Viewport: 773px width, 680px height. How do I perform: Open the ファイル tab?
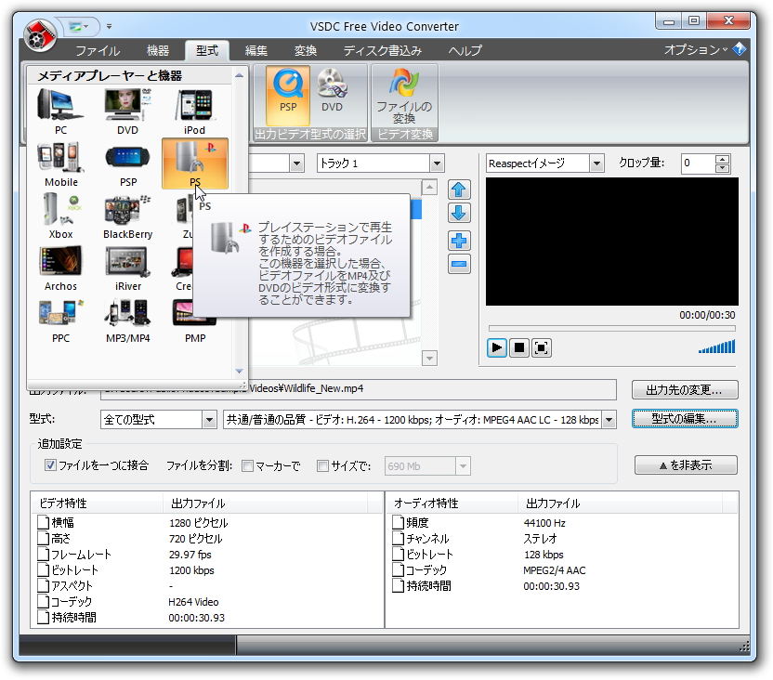click(x=98, y=51)
